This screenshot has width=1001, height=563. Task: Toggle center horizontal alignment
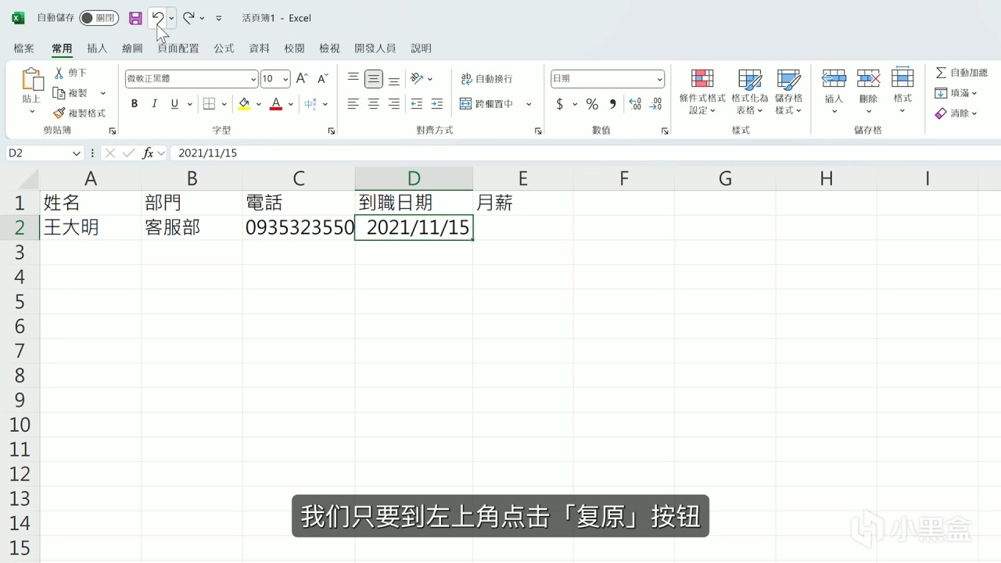[374, 104]
